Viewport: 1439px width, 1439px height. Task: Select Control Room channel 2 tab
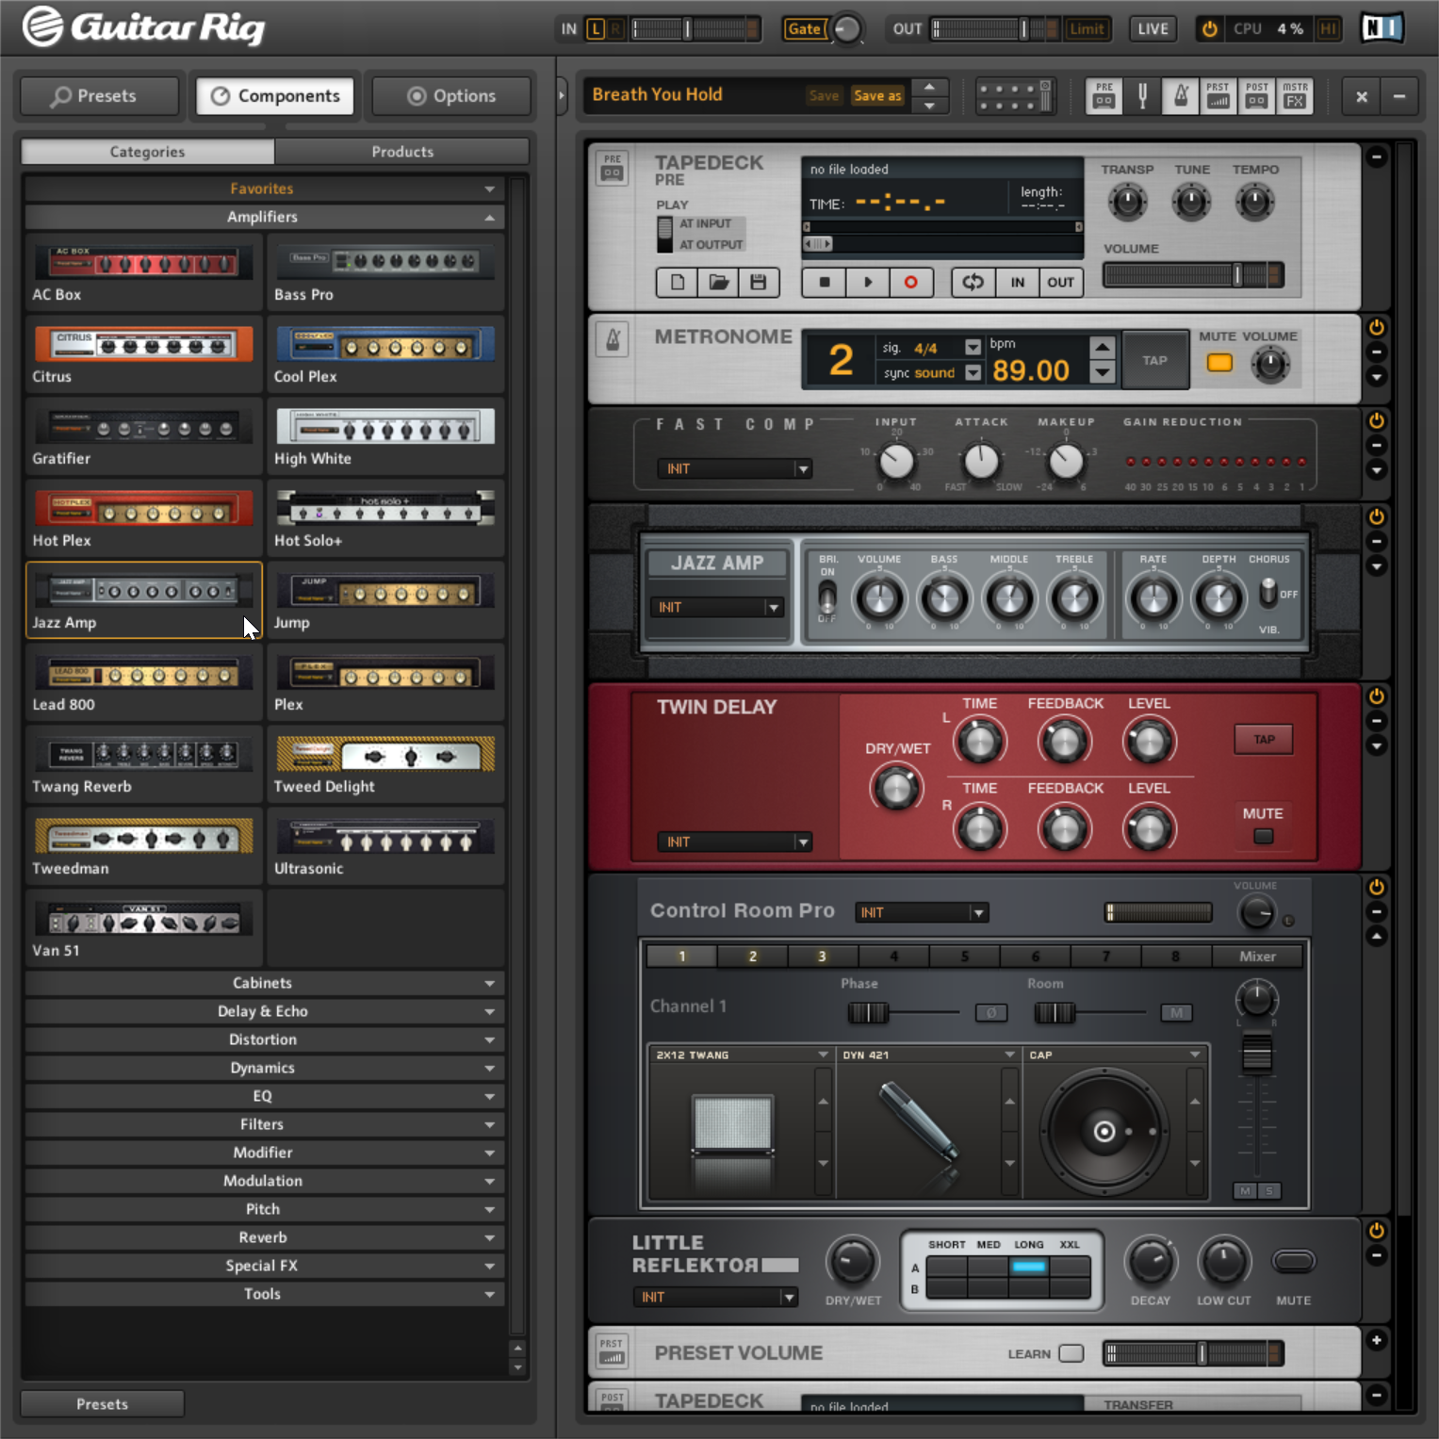click(752, 956)
